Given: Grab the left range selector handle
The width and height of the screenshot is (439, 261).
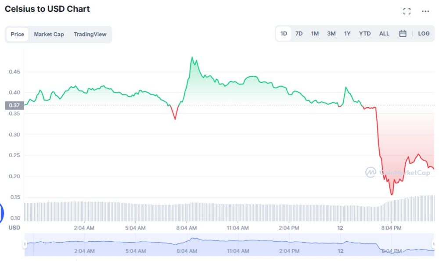Looking at the screenshot, I should click(25, 244).
